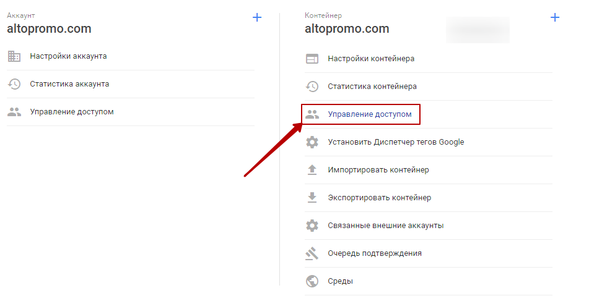Image resolution: width=589 pixels, height=301 pixels.
Task: Click the globe icon next to Среды
Action: (x=312, y=281)
